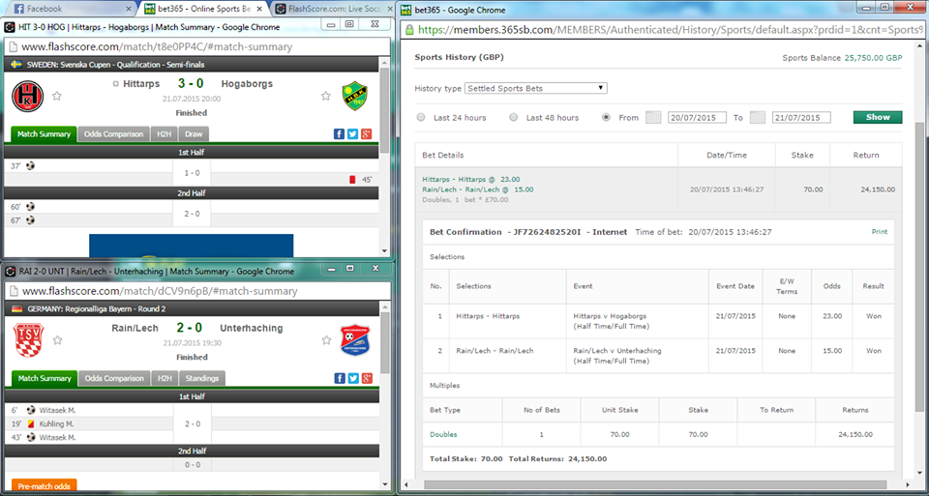Click the Total Returns 24,150.00 text
This screenshot has width=929, height=496.
[x=558, y=458]
